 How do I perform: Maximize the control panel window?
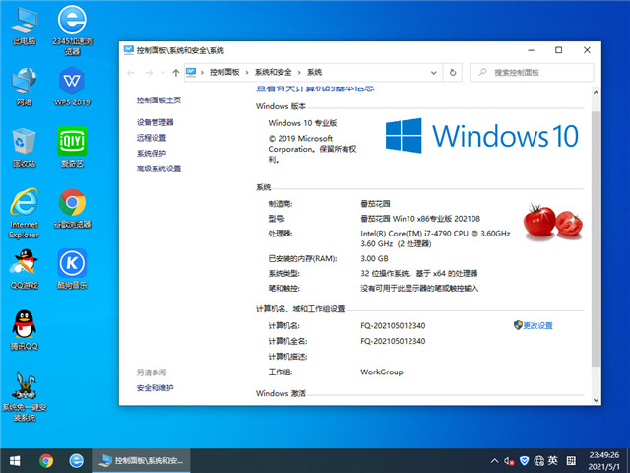pos(558,50)
